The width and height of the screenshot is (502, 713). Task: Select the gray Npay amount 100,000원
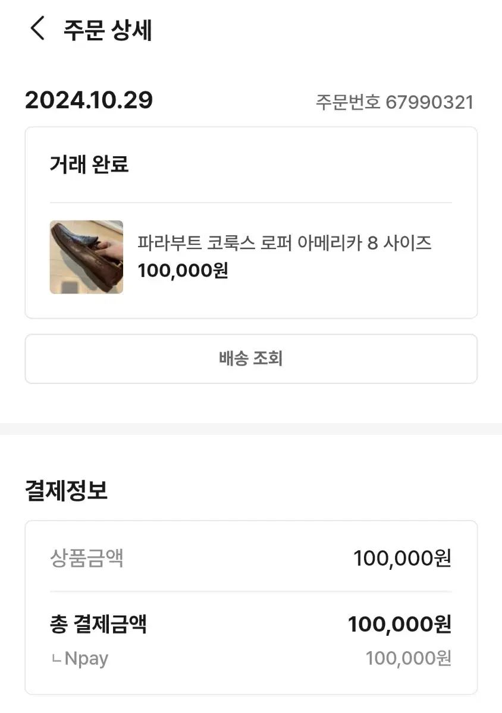point(408,658)
